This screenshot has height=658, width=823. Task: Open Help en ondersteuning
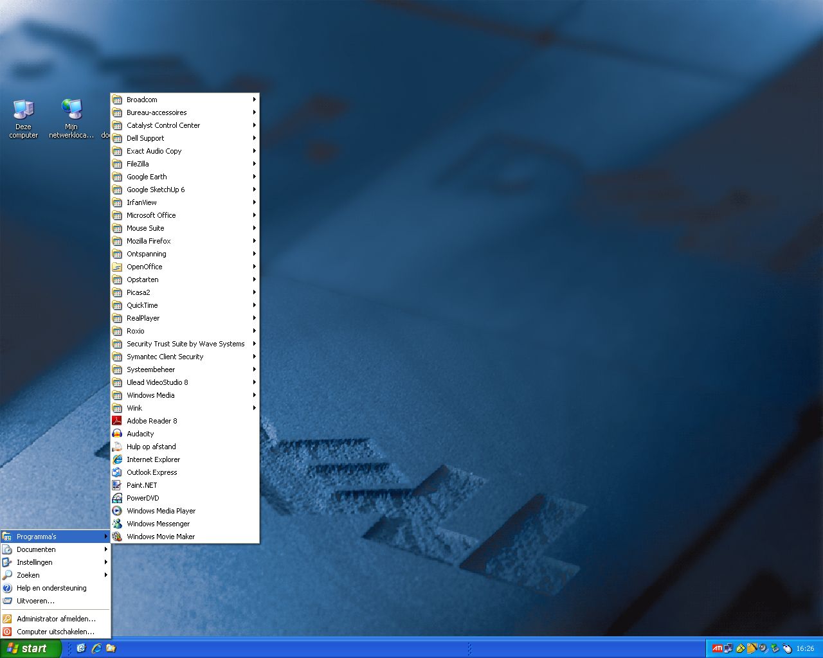coord(55,588)
